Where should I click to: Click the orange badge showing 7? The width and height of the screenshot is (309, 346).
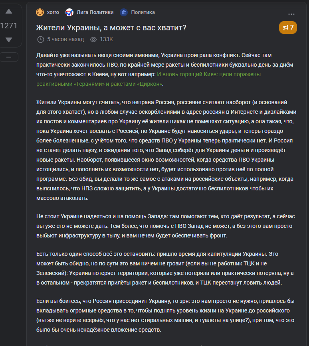point(288,28)
